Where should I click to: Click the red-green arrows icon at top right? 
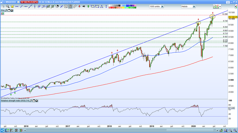(x=236, y=7)
